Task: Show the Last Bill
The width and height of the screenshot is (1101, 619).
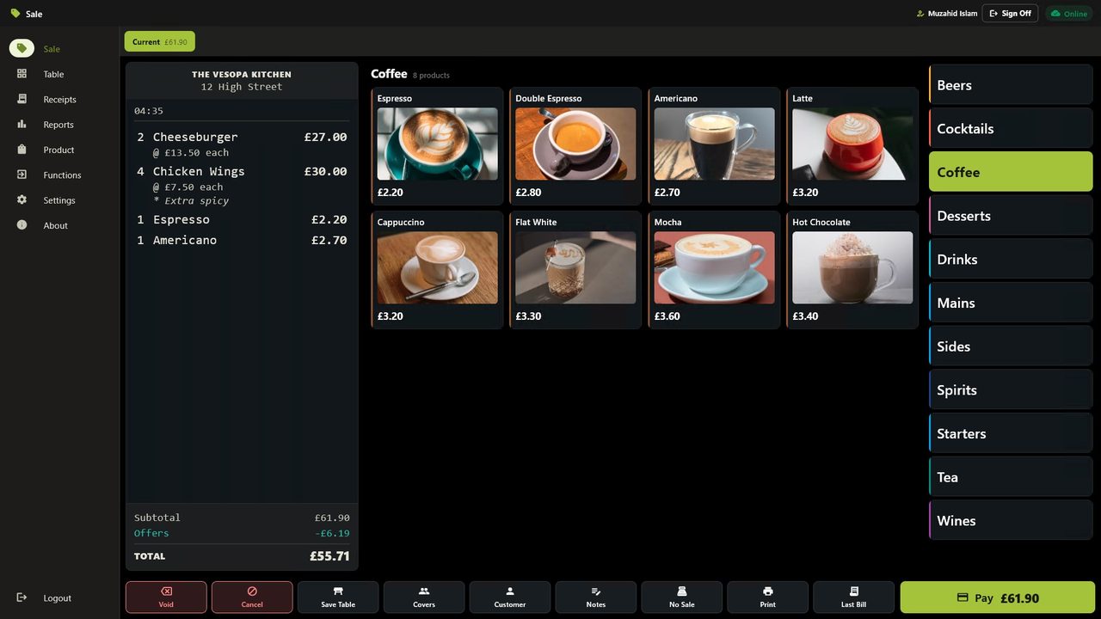Action: [x=854, y=598]
